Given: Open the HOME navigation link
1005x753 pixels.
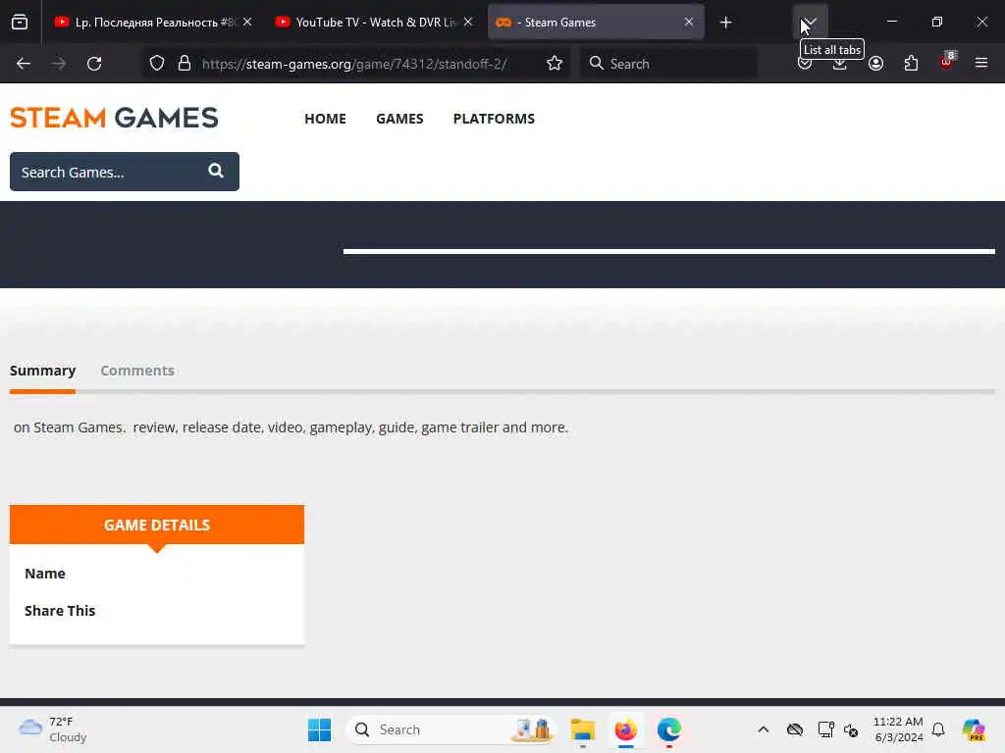Looking at the screenshot, I should (x=325, y=119).
